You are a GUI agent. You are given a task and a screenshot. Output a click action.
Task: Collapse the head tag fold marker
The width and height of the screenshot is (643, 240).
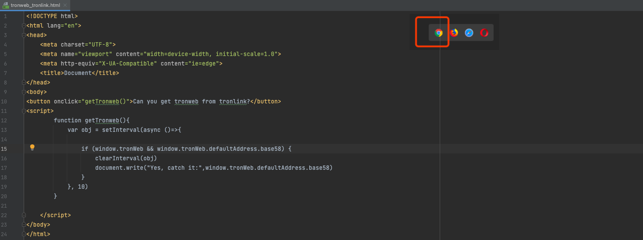pos(25,35)
